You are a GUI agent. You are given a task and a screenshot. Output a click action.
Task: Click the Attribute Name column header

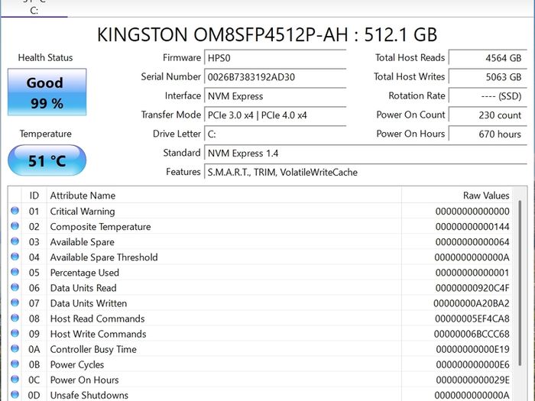[x=224, y=196]
